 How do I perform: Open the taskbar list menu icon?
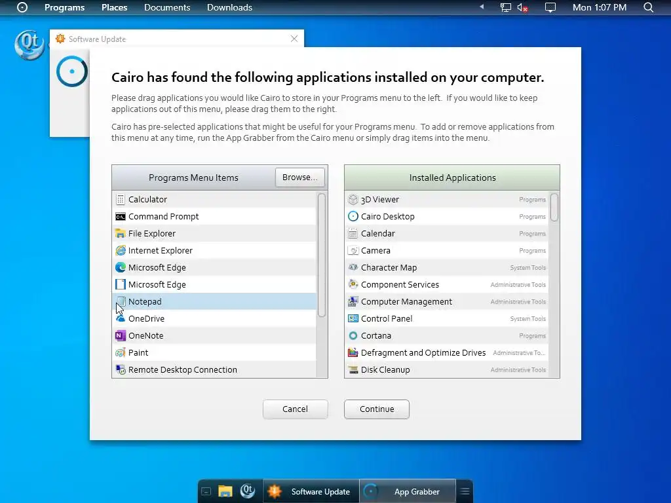(465, 491)
